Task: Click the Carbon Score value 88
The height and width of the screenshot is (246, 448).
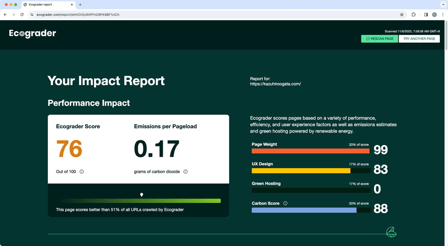Action: pyautogui.click(x=381, y=209)
